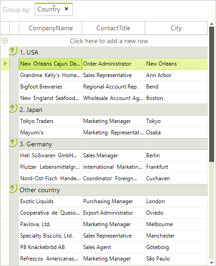Collapse the 2. Japan group
The height and width of the screenshot is (266, 216).
pos(13,108)
